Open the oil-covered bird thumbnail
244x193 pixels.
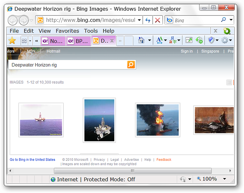coord(213,120)
